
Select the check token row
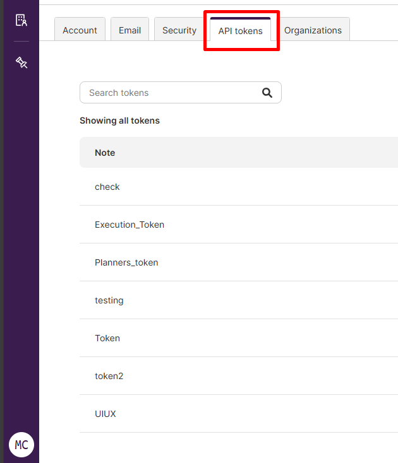coord(107,187)
